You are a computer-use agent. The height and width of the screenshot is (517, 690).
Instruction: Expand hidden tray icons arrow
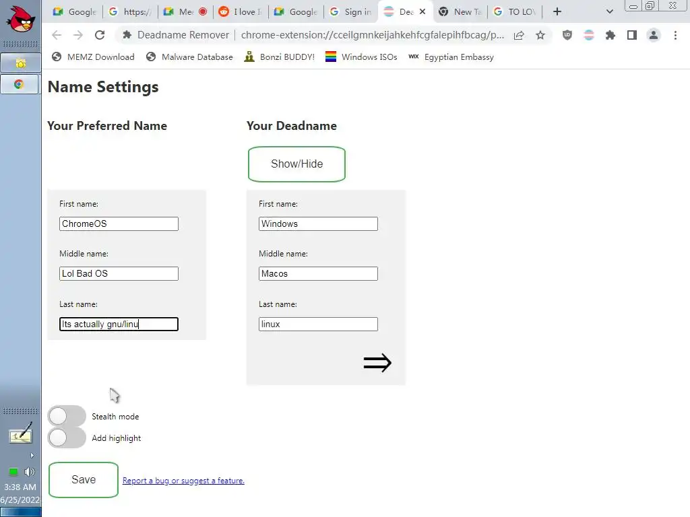pyautogui.click(x=32, y=456)
